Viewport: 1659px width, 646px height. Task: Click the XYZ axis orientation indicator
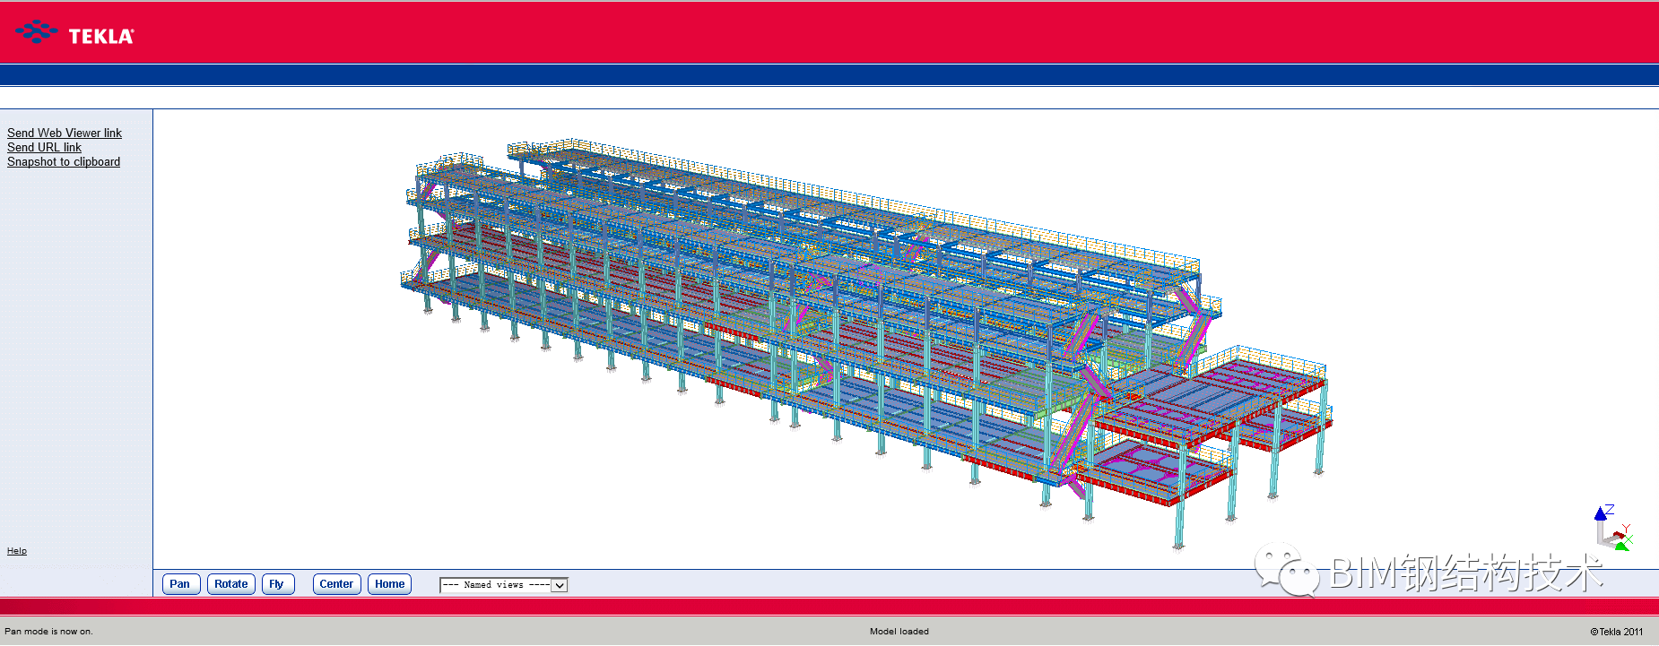pos(1613,528)
